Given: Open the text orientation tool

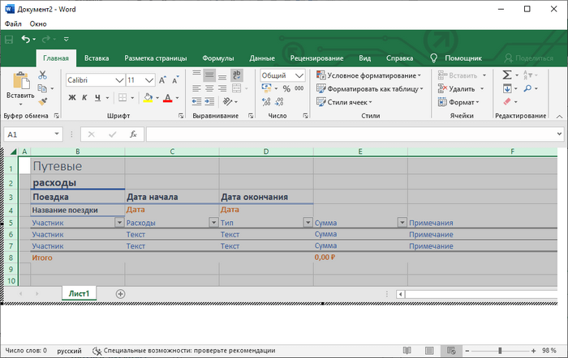Looking at the screenshot, I should [227, 101].
